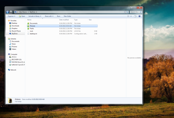Focus the Search SkyDrive input box
The height and width of the screenshot is (118, 174).
pyautogui.click(x=135, y=12)
